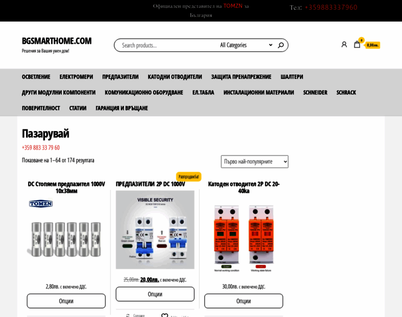Click the discounted price 20,00лв.
Viewport: 402px width, 317px height.
150,279
